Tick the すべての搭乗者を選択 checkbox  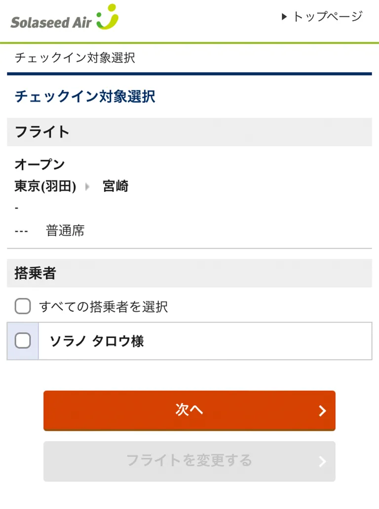23,306
